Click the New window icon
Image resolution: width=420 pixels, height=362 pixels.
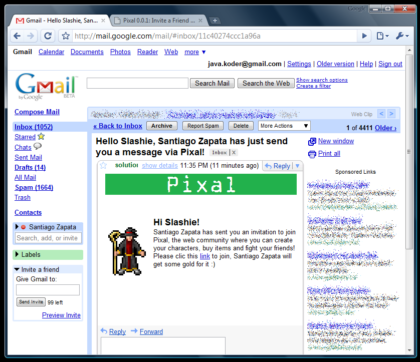[312, 142]
